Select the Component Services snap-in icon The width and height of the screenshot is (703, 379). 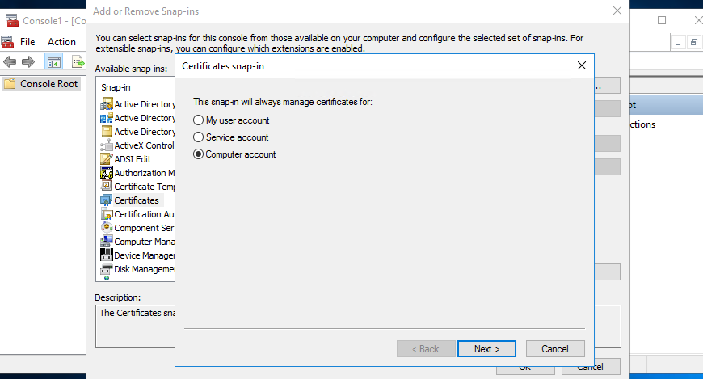106,228
